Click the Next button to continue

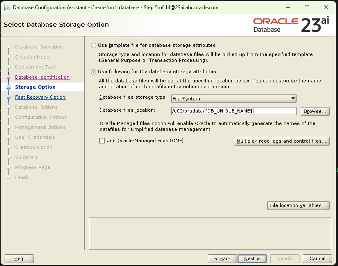[x=252, y=258]
